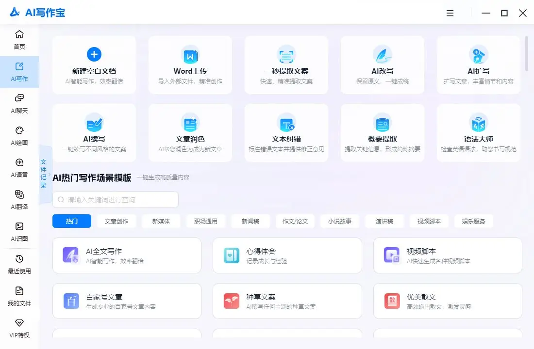Switch to the 视频脚本 tab

tap(429, 221)
